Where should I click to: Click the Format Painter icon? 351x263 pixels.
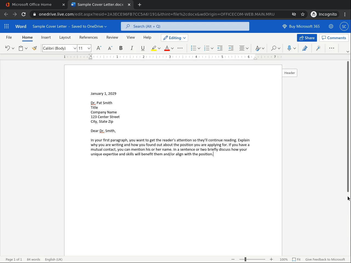click(x=34, y=48)
